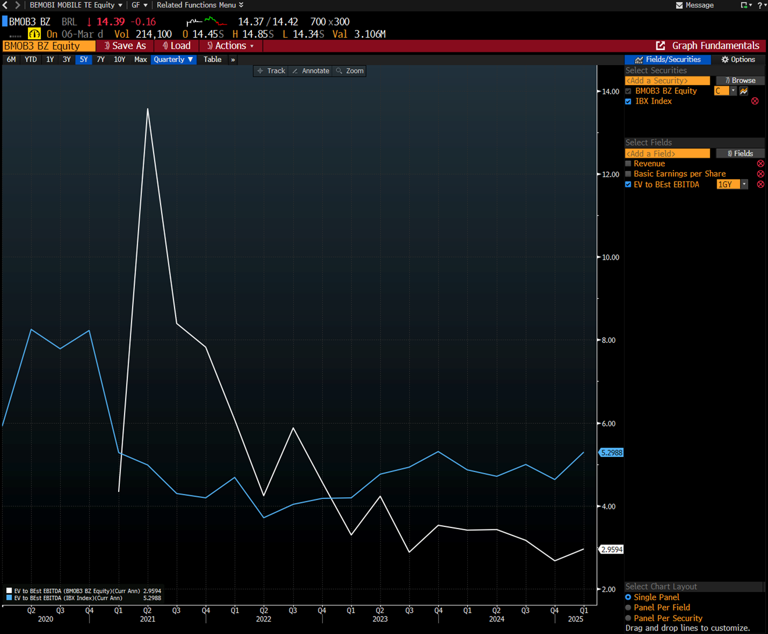
Task: Open the help question mark icon
Action: point(760,5)
